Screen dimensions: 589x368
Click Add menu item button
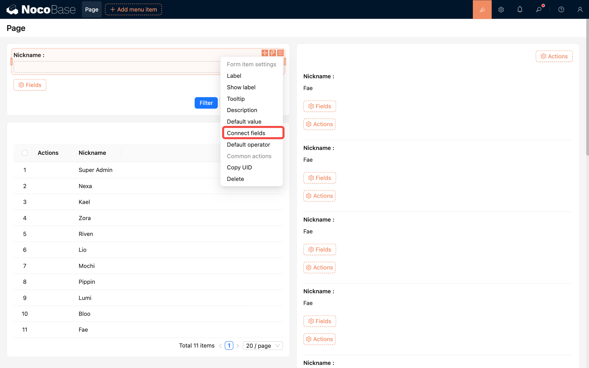[133, 9]
